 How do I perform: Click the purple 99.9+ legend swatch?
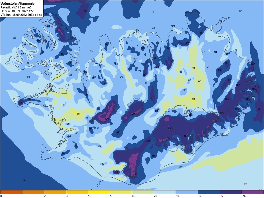(x=253, y=192)
